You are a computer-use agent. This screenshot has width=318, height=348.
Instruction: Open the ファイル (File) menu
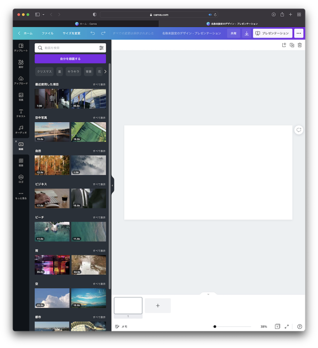point(48,33)
